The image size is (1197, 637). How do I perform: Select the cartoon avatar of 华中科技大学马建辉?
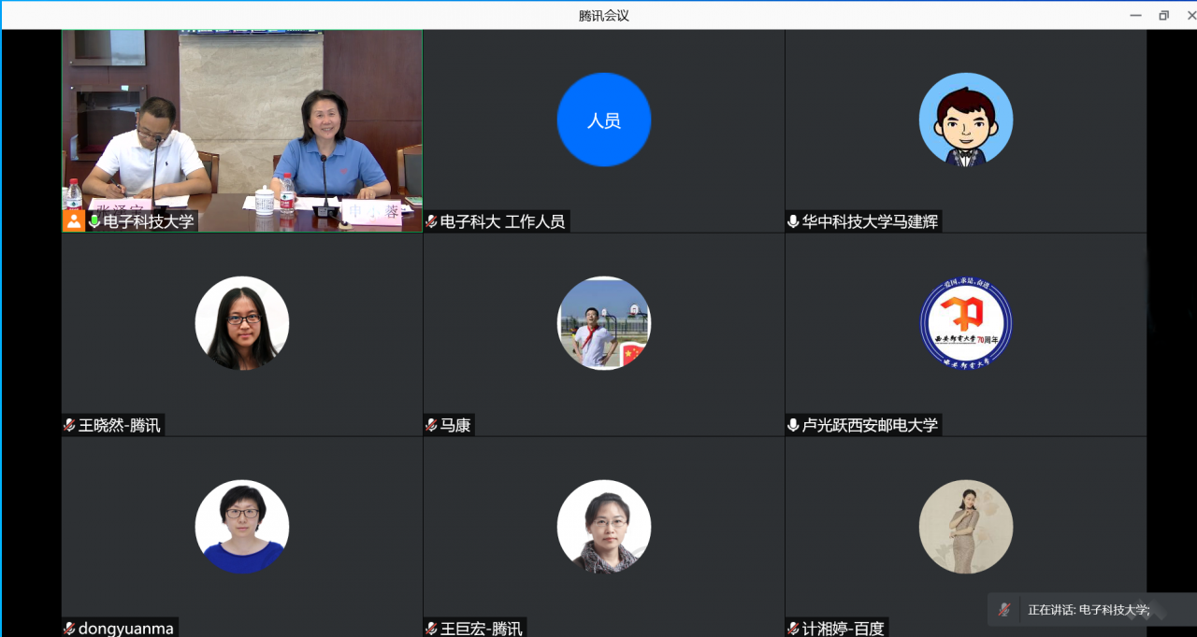pyautogui.click(x=965, y=120)
